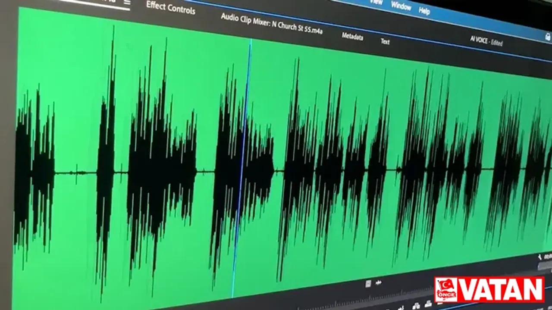The width and height of the screenshot is (552, 310).
Task: Open the panel menu hamburger icon
Action: [x=127, y=3]
